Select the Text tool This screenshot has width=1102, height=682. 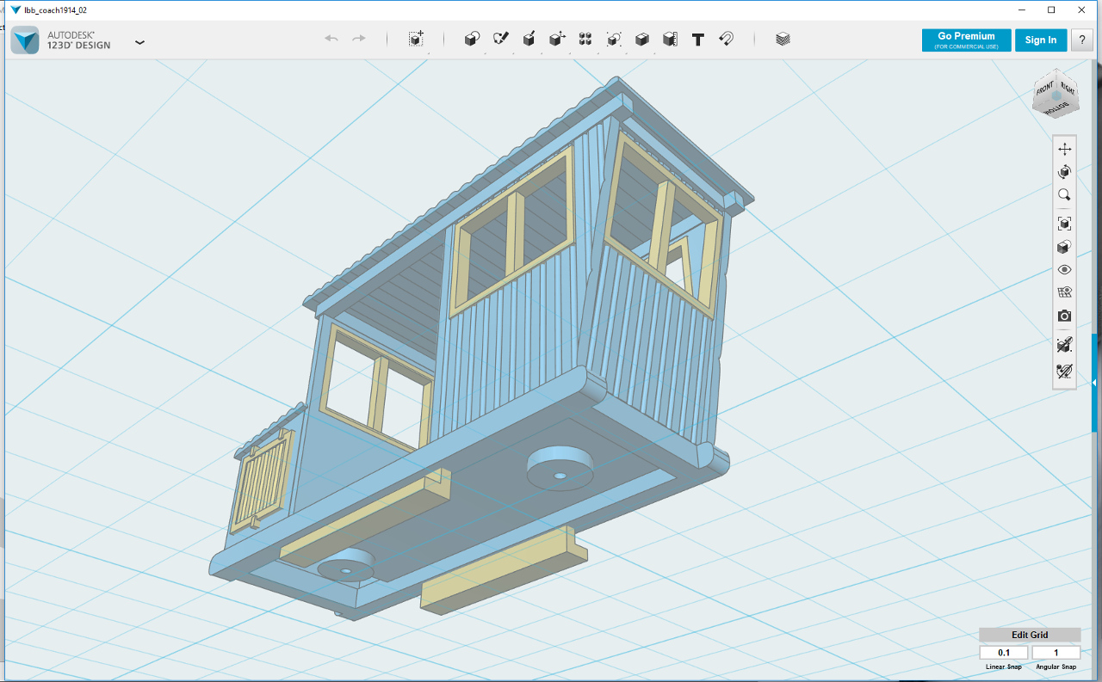(x=698, y=39)
